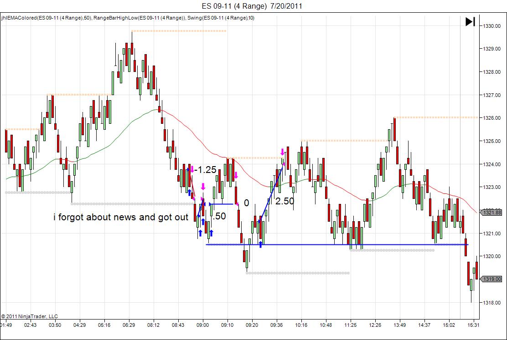Select the long blue horizontal line near 1320.50

[337, 245]
